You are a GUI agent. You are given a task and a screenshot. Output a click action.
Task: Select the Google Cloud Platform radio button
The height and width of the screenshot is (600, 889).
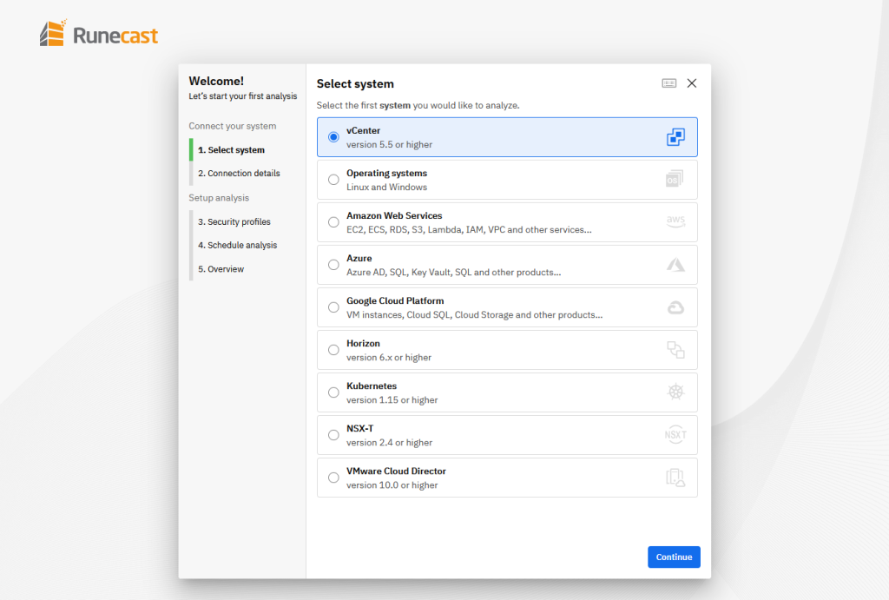(x=333, y=307)
